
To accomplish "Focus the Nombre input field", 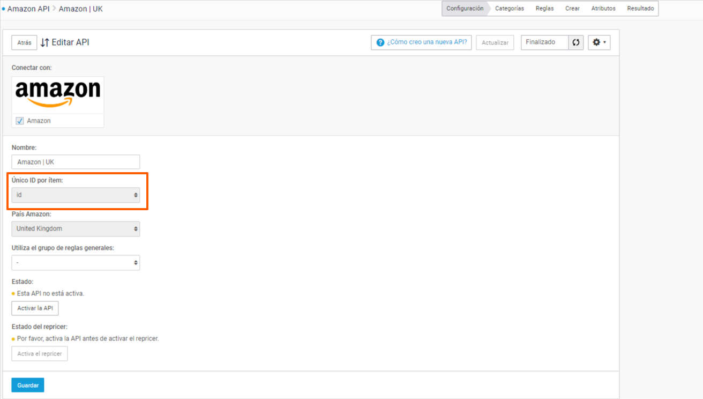I will [x=76, y=162].
